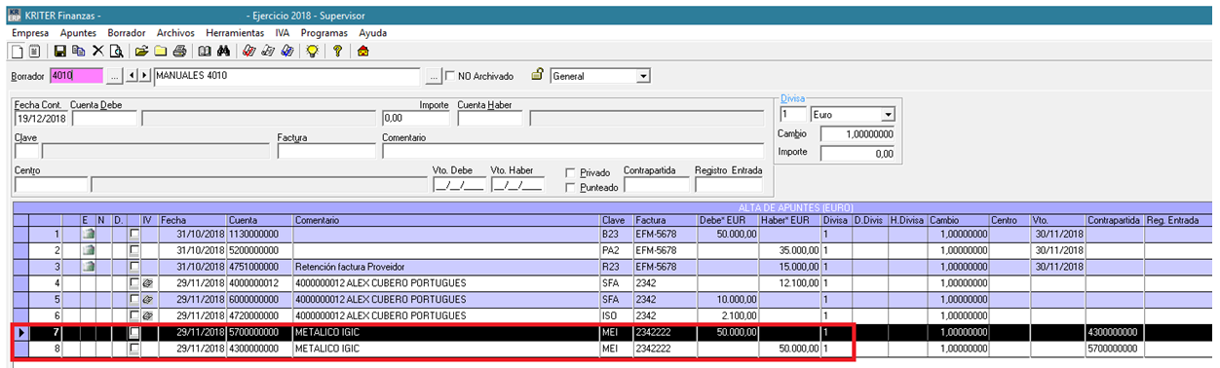The width and height of the screenshot is (1220, 368).
Task: Open the Programas menu
Action: click(324, 32)
